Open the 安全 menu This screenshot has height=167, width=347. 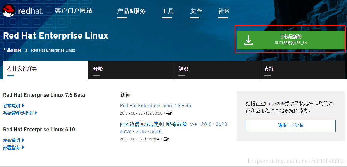[x=196, y=11]
